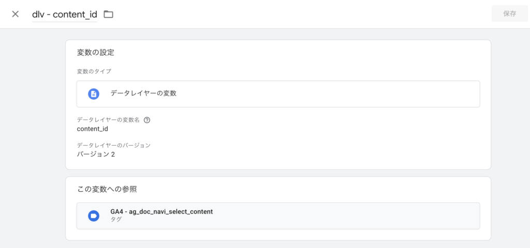This screenshot has height=248, width=530.
Task: Click the タグ label under the GA4 reference
Action: pyautogui.click(x=116, y=220)
